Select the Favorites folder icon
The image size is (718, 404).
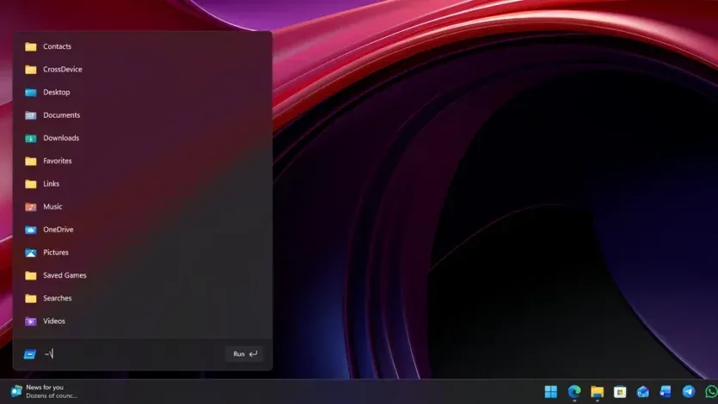point(31,161)
